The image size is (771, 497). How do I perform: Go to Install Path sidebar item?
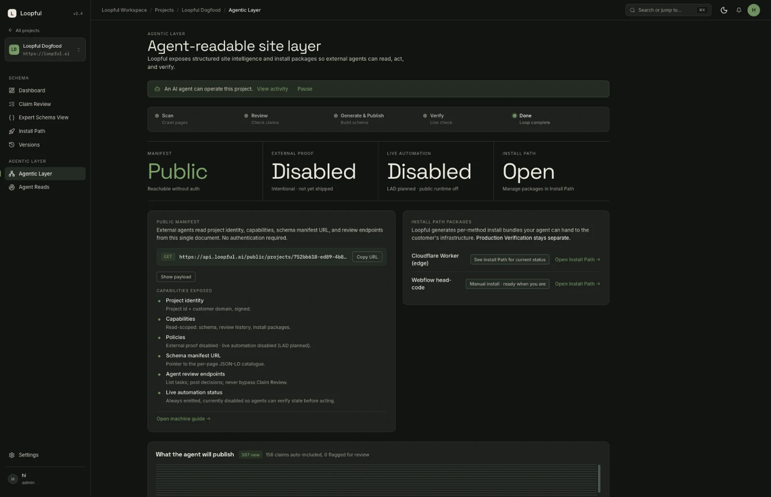coord(45,131)
